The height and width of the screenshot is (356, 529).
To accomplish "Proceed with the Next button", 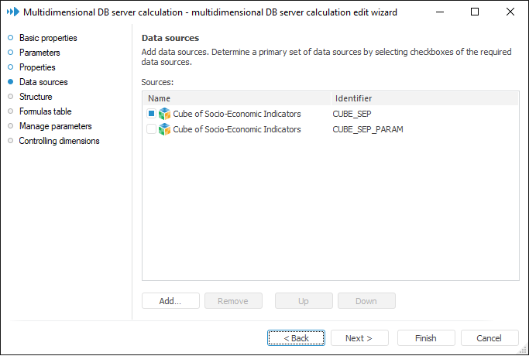I will pyautogui.click(x=359, y=338).
